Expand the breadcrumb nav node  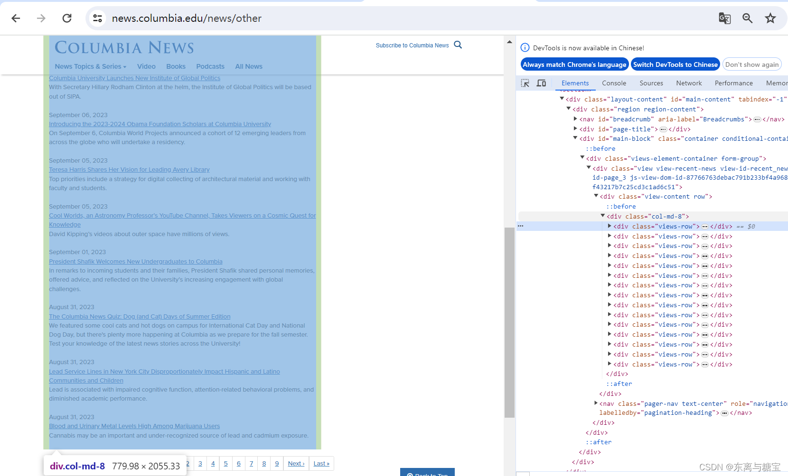click(x=575, y=119)
